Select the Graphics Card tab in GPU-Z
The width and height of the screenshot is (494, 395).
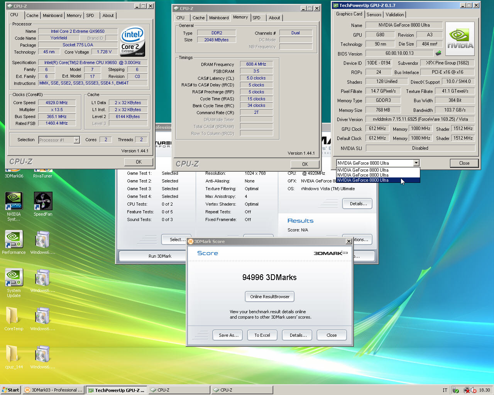[x=349, y=14]
